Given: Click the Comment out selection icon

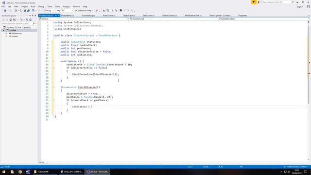Looking at the screenshot, I should point(112,11).
